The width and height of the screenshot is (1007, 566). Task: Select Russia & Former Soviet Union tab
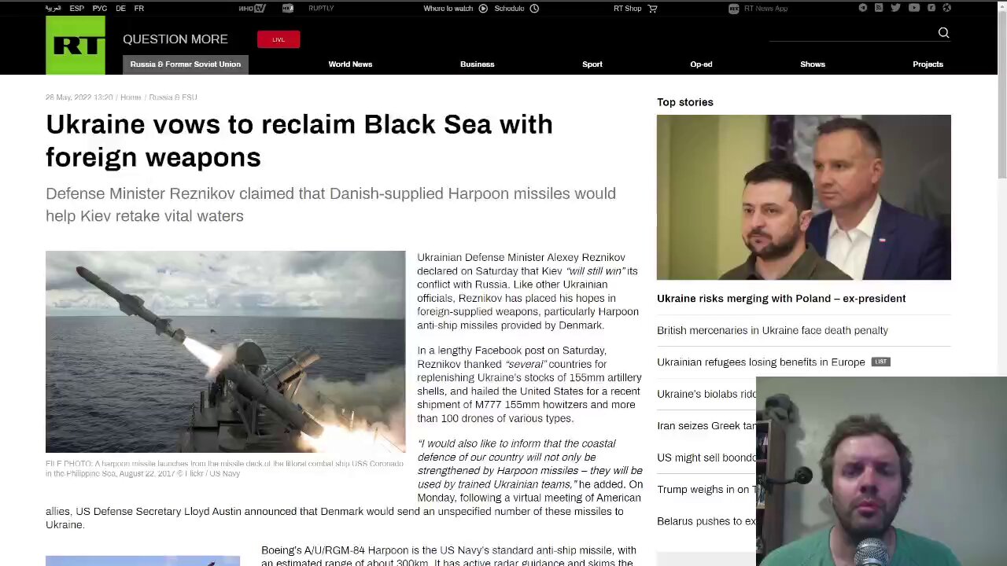point(186,64)
